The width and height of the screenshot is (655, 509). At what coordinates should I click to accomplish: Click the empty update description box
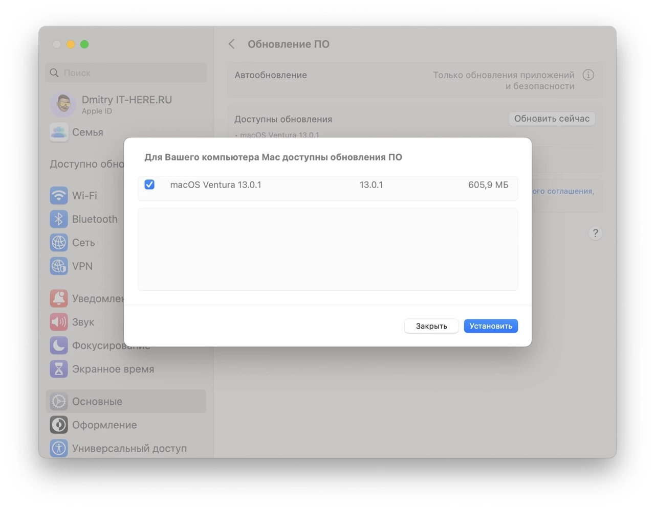[x=327, y=249]
